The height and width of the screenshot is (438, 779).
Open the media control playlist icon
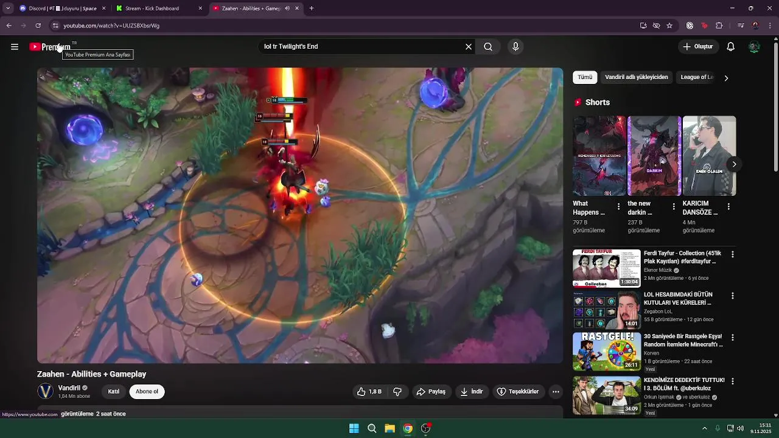tap(741, 26)
